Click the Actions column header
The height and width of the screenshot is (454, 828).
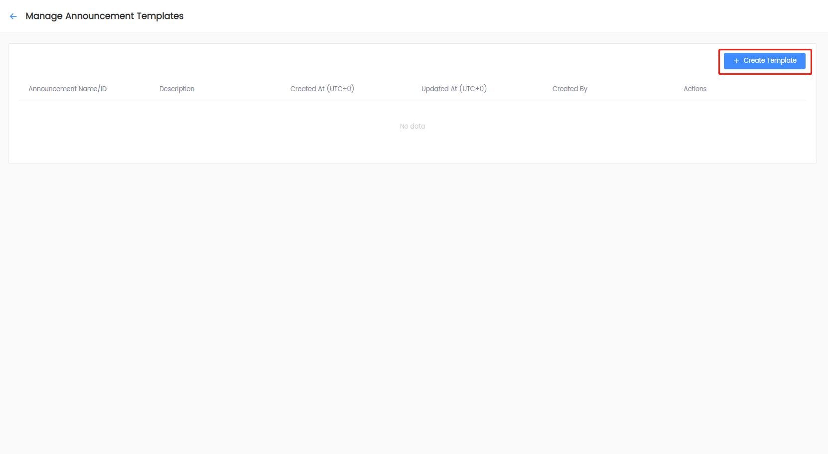(x=694, y=89)
